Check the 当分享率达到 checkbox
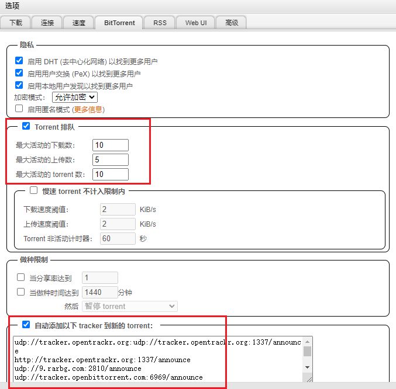The height and width of the screenshot is (389, 396). (21, 277)
